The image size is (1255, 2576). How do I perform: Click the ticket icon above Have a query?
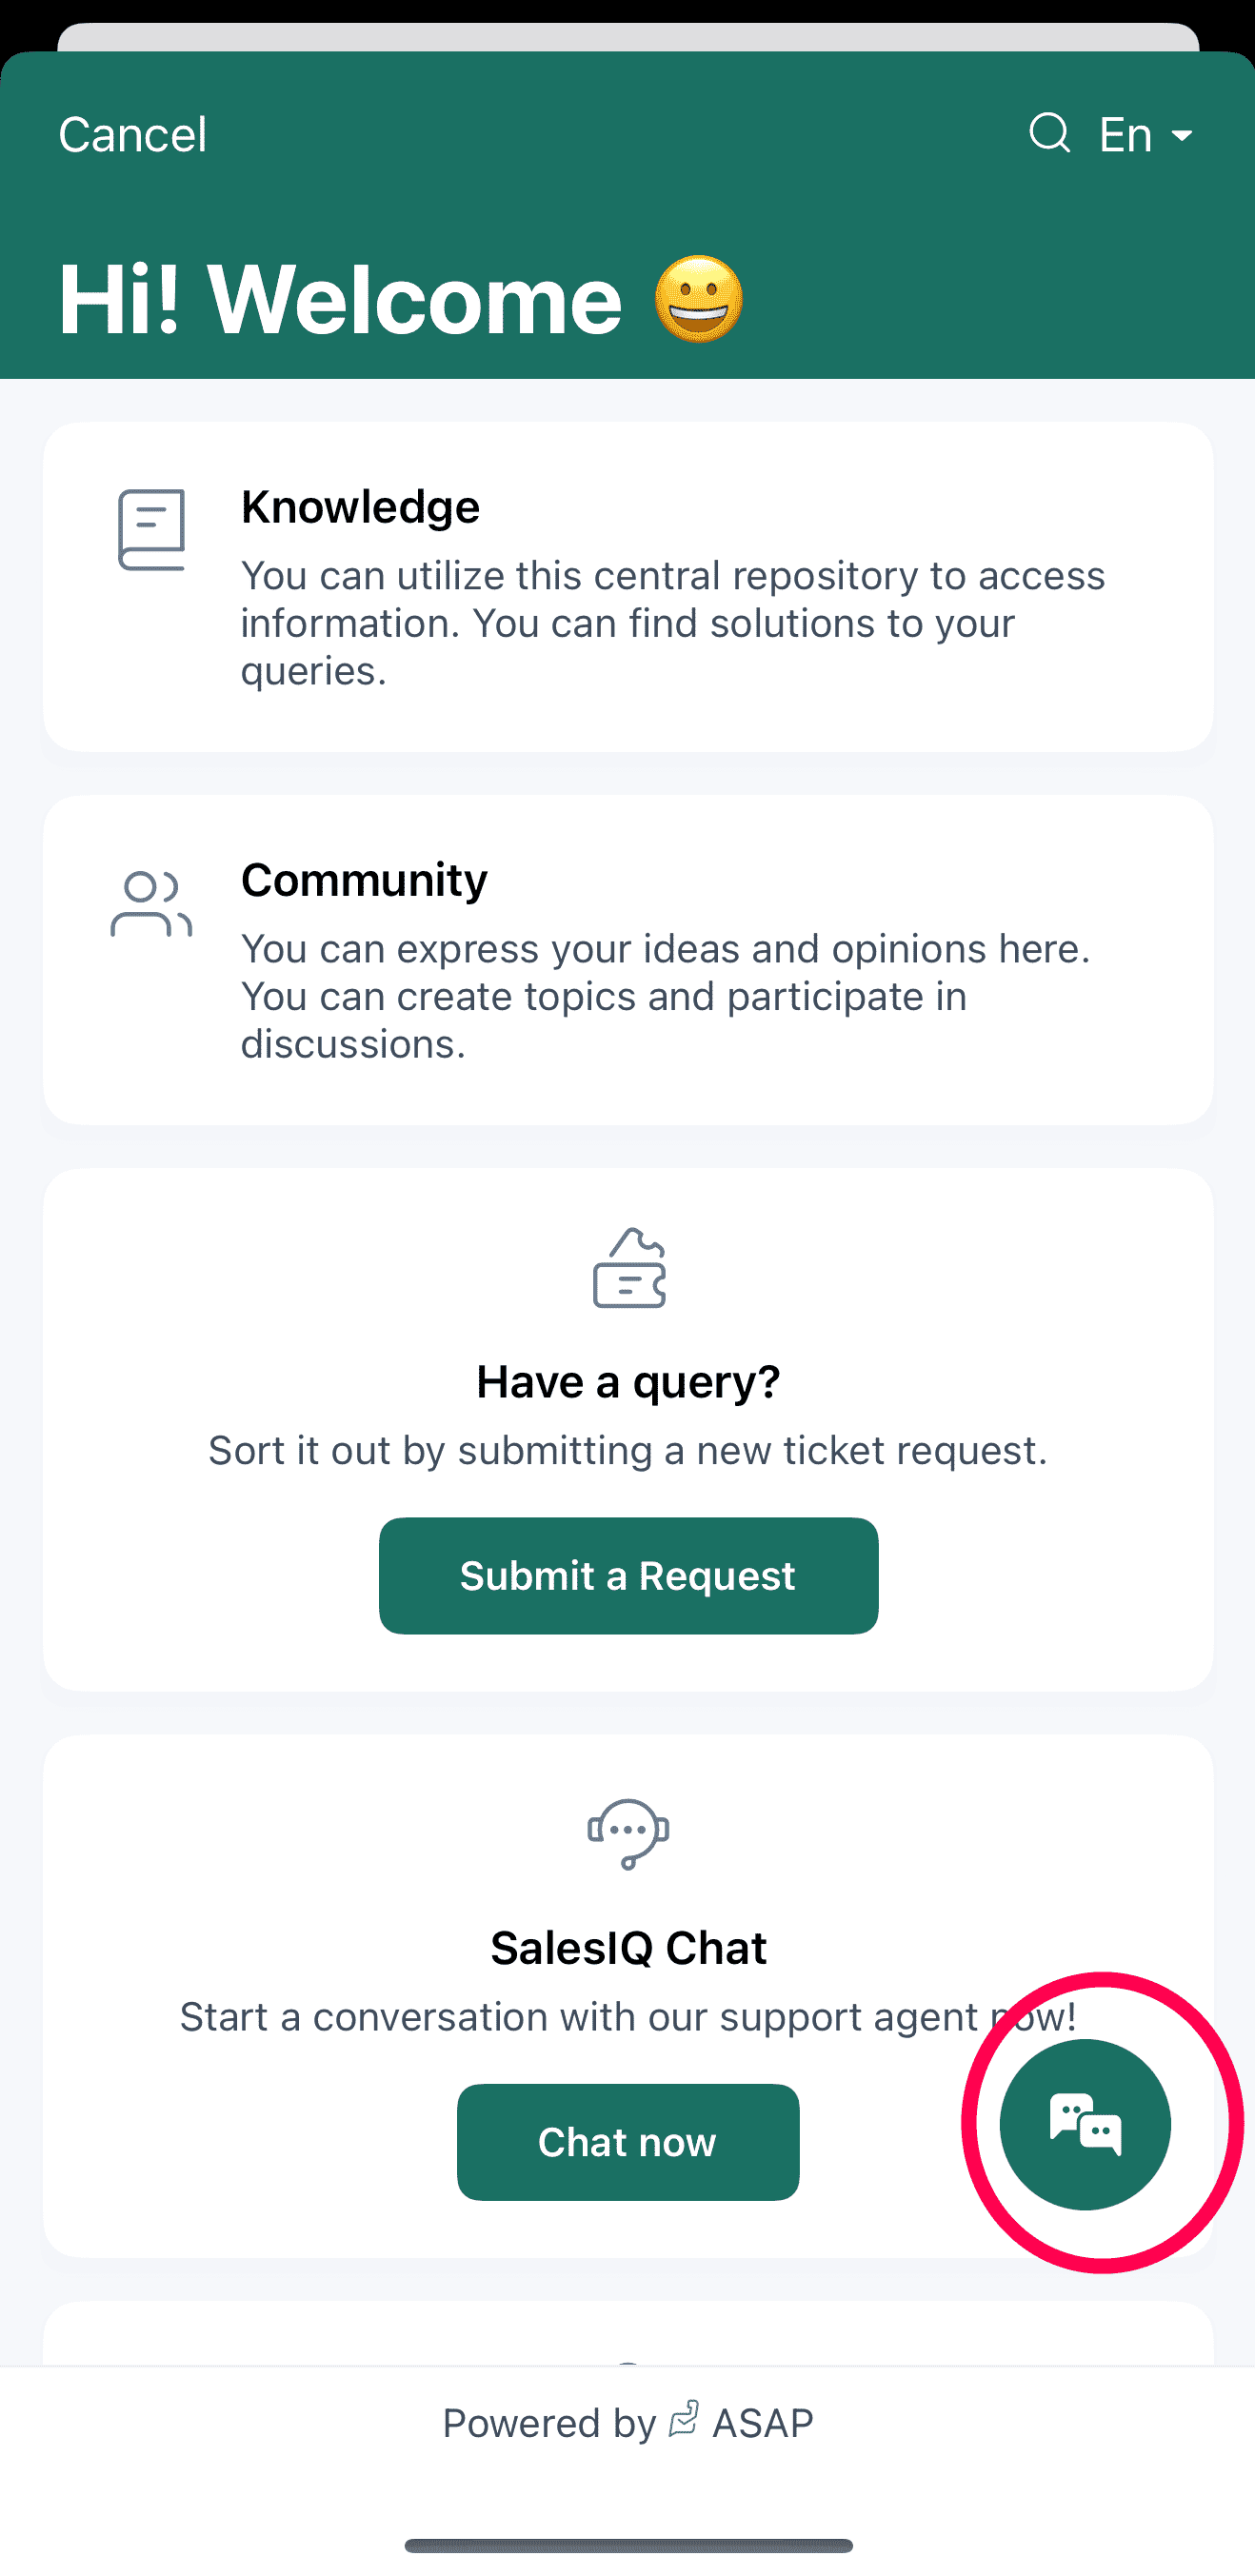(629, 1268)
